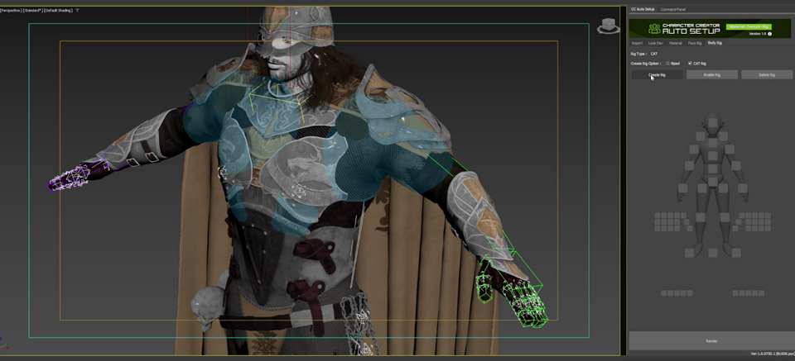Click the viewport filter funnel icon
This screenshot has height=361, width=795.
[x=77, y=10]
